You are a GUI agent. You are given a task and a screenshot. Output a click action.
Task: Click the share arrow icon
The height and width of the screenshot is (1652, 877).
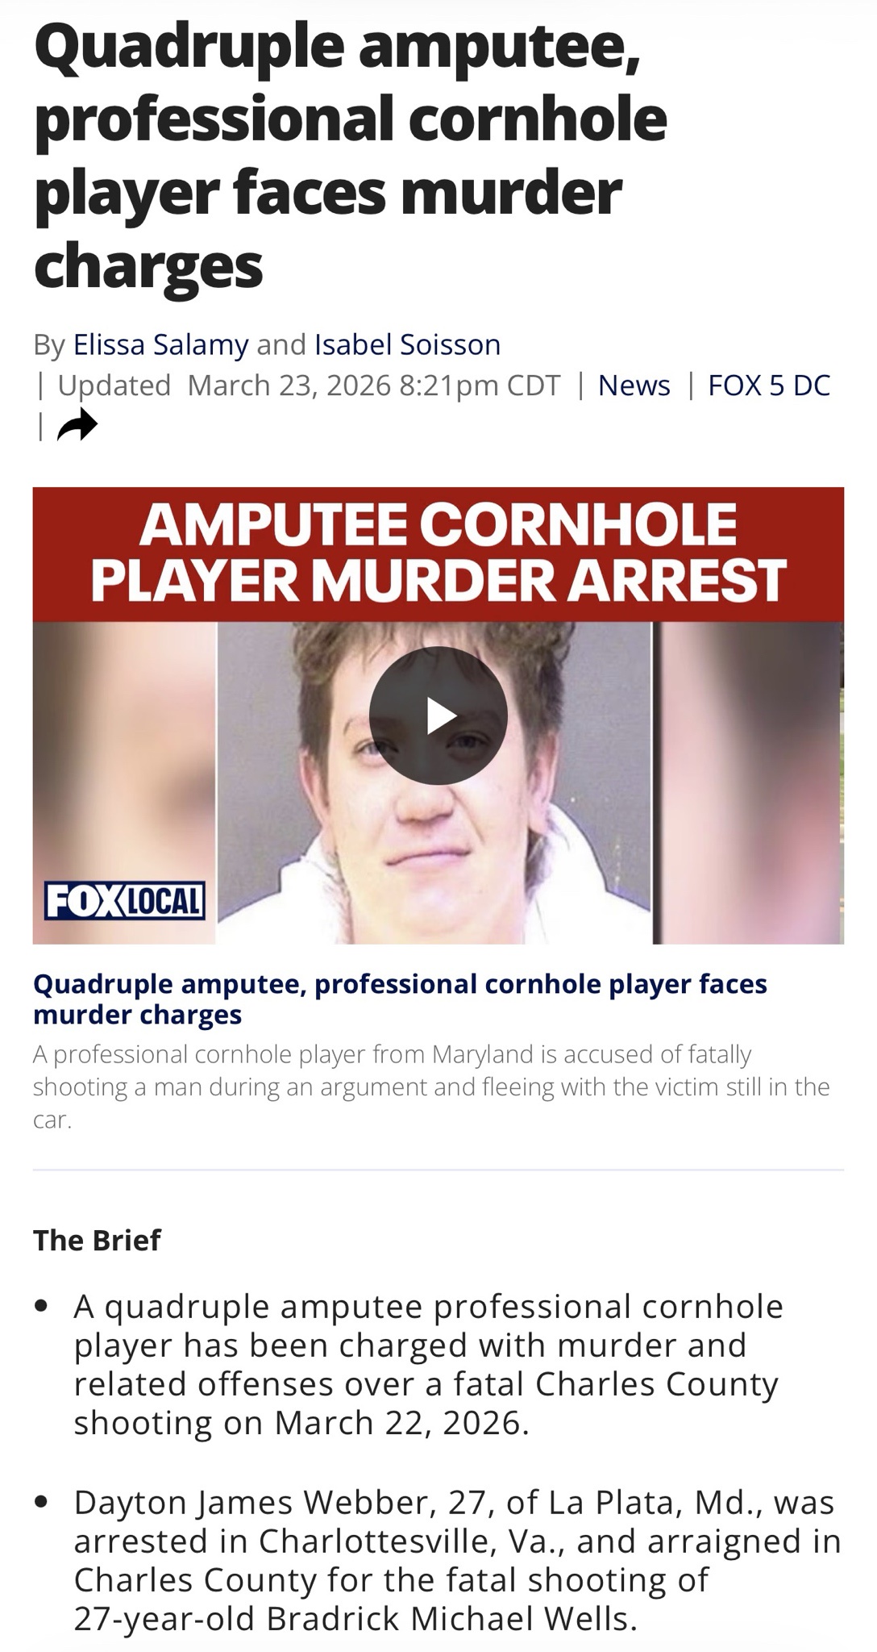point(77,425)
